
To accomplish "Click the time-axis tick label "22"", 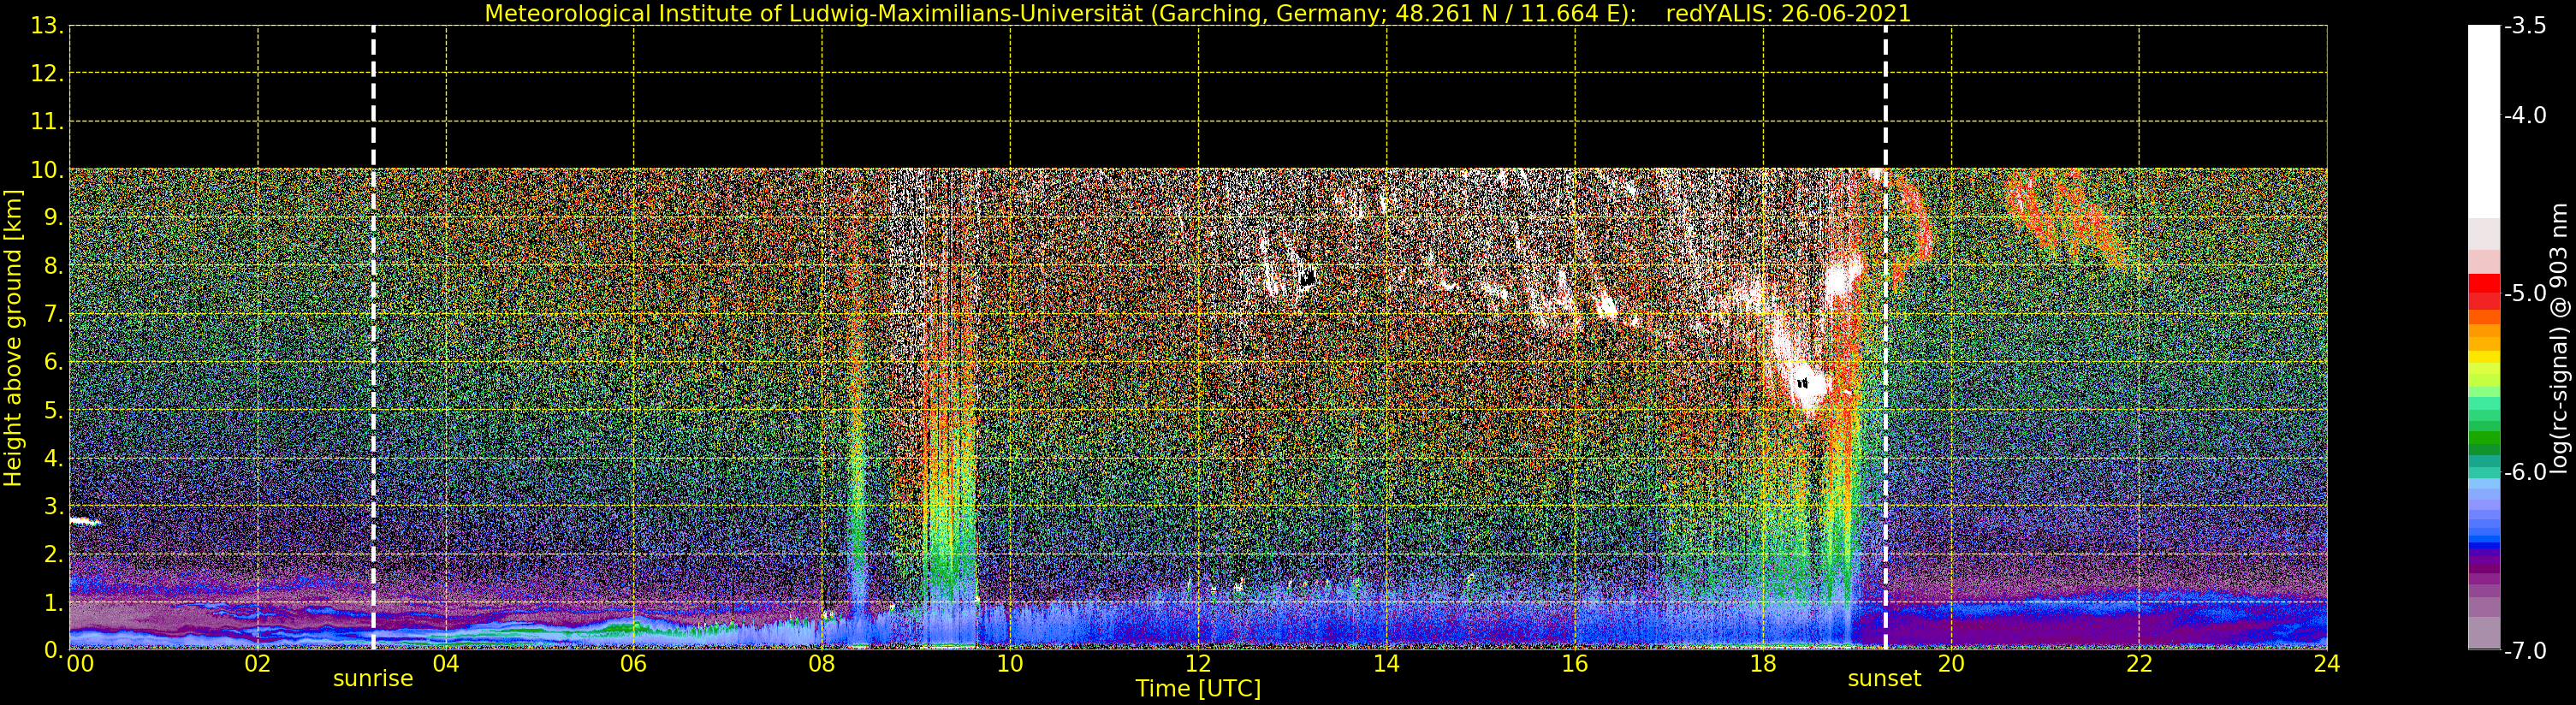I will 2139,664.
